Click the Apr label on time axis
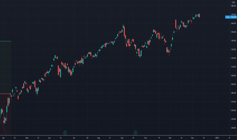Image resolution: width=237 pixels, height=140 pixels. [x=4, y=138]
